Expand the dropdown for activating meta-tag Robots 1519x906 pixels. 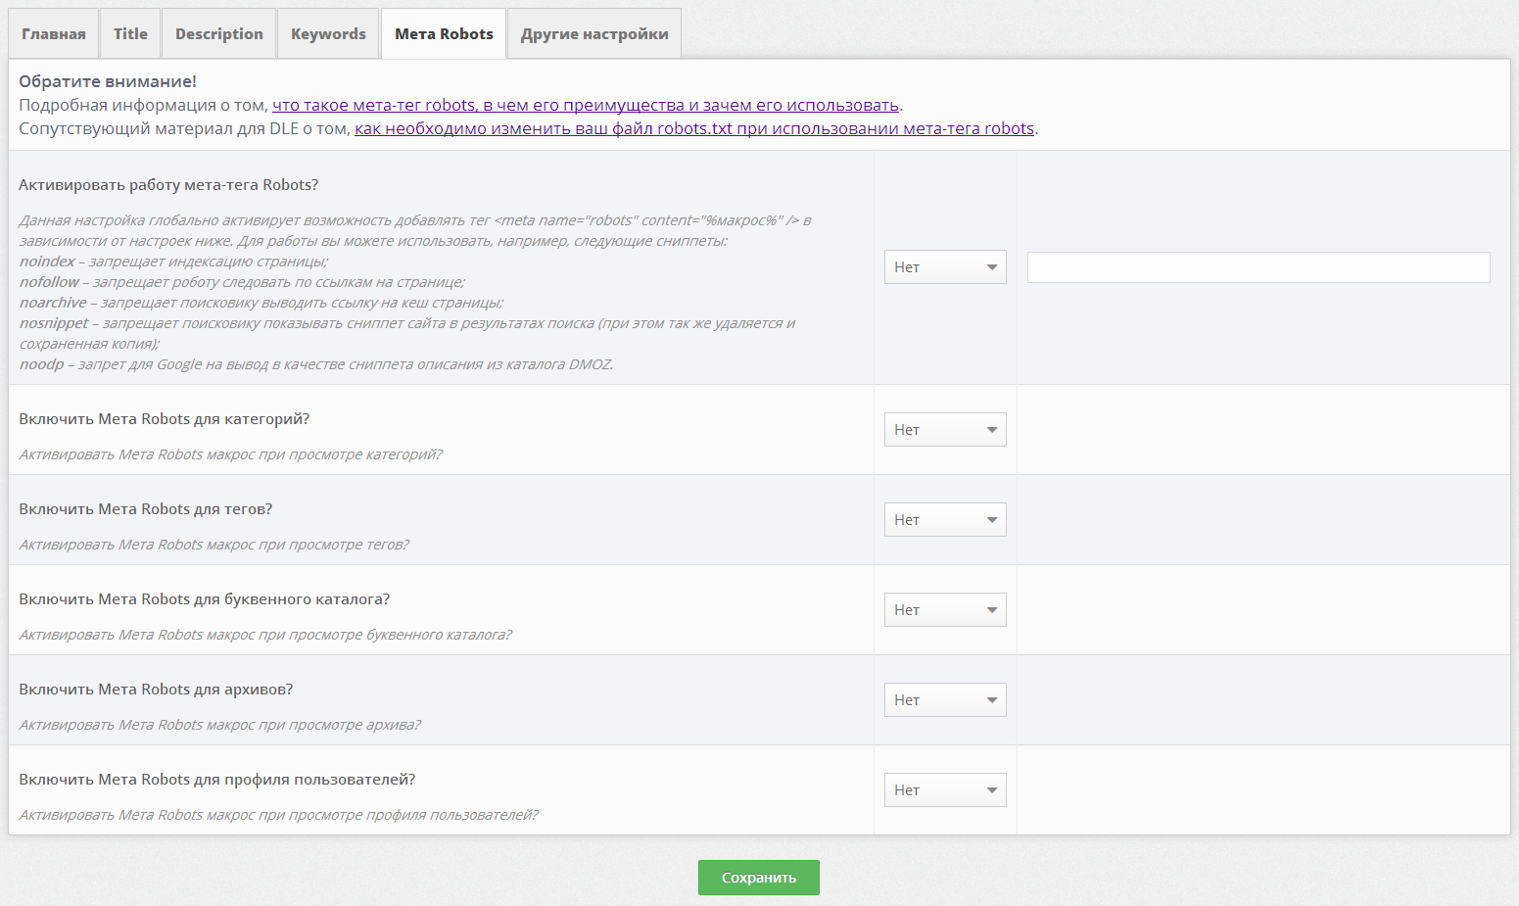pos(945,267)
